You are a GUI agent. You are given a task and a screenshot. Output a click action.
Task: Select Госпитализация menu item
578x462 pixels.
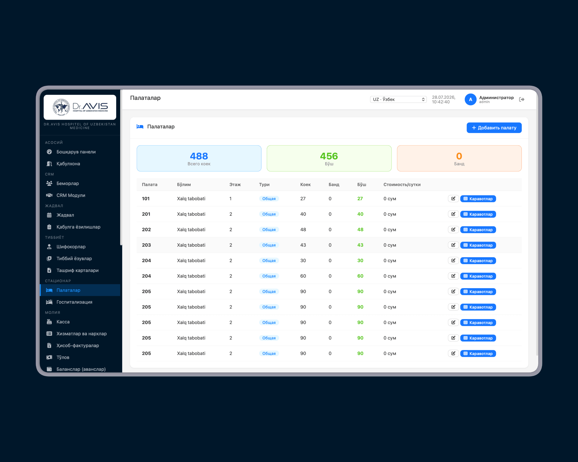pyautogui.click(x=80, y=302)
